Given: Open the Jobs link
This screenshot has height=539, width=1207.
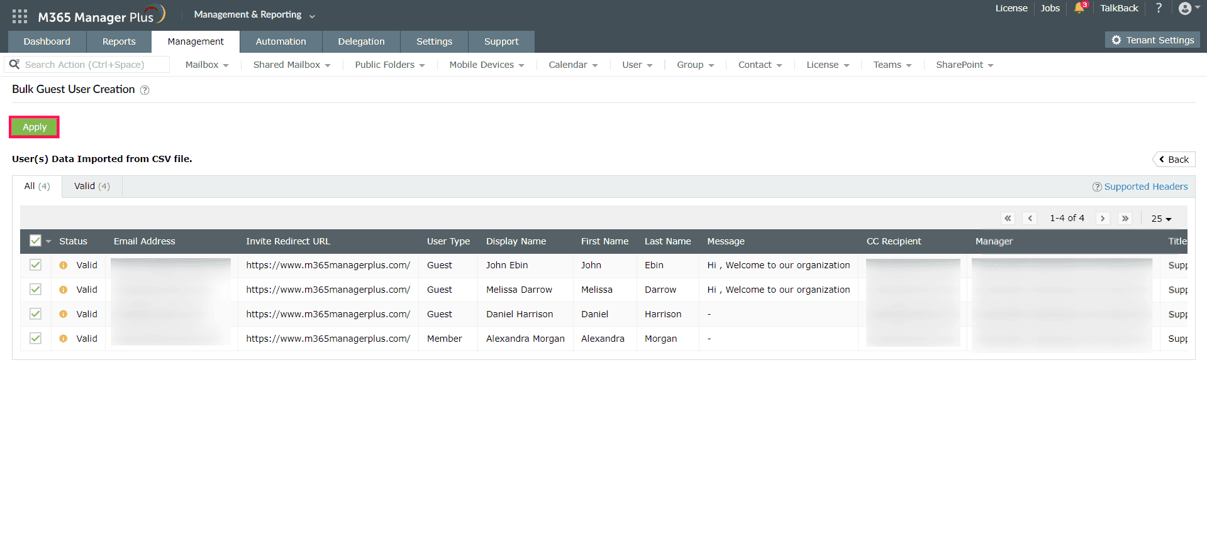Looking at the screenshot, I should point(1050,8).
